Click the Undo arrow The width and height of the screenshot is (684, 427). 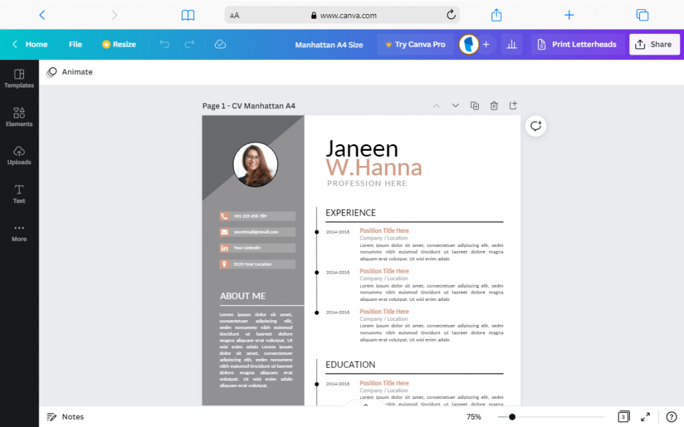point(164,44)
